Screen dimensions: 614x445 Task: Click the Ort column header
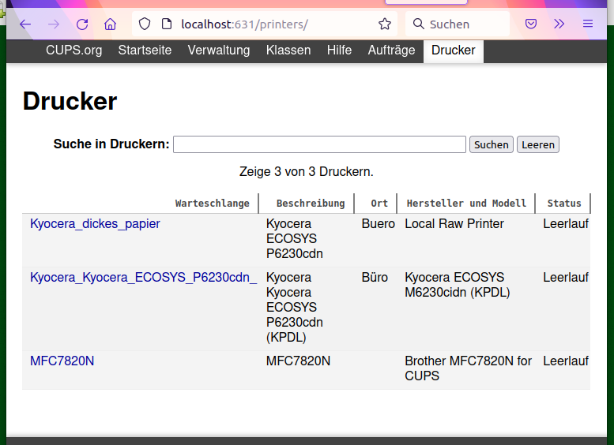click(x=379, y=204)
